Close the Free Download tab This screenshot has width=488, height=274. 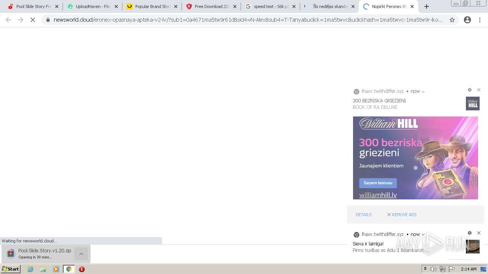pos(235,6)
